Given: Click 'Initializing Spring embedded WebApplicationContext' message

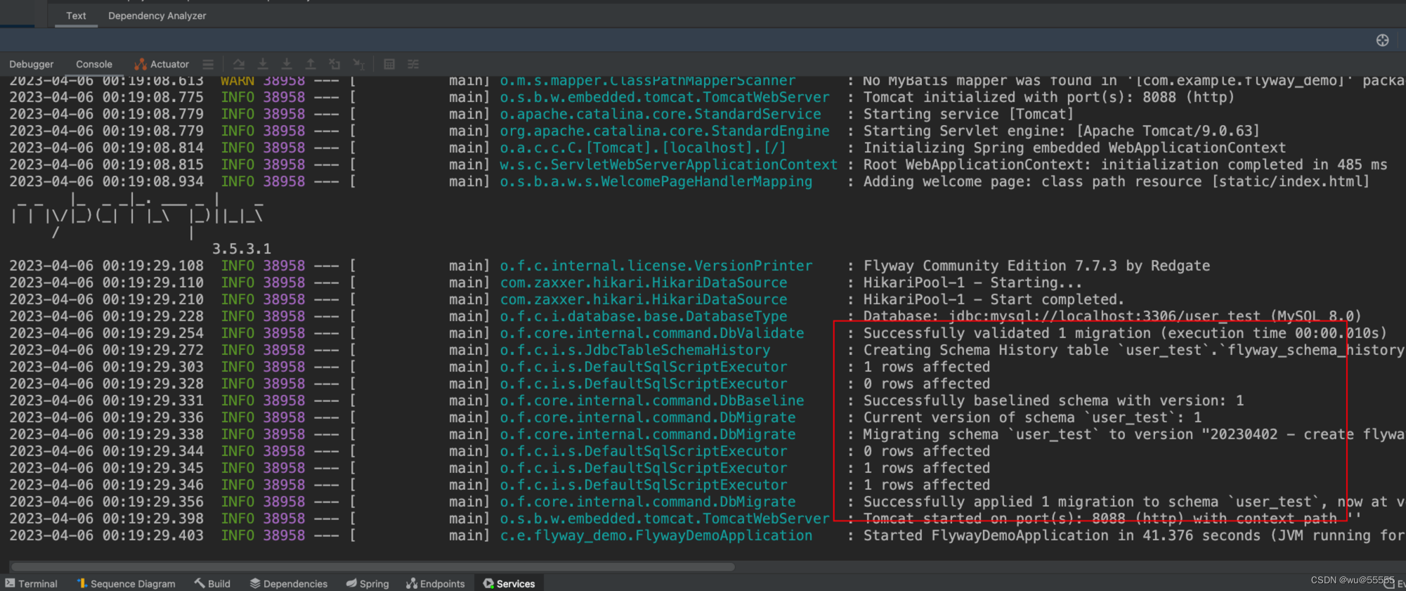Looking at the screenshot, I should (x=1074, y=148).
